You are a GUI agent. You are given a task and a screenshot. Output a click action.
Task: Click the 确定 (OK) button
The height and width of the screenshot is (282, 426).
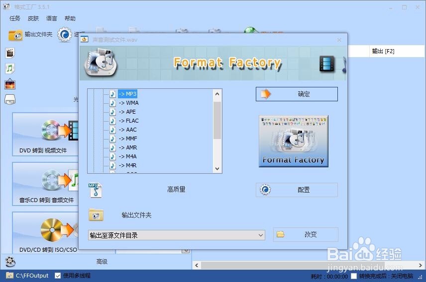(297, 94)
